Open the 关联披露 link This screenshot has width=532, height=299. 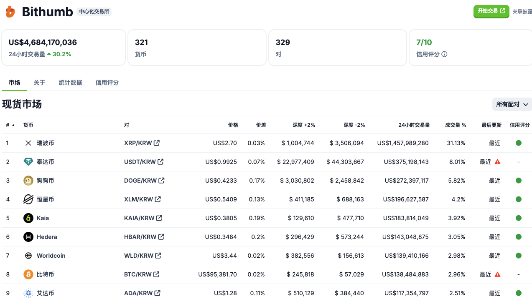click(522, 12)
